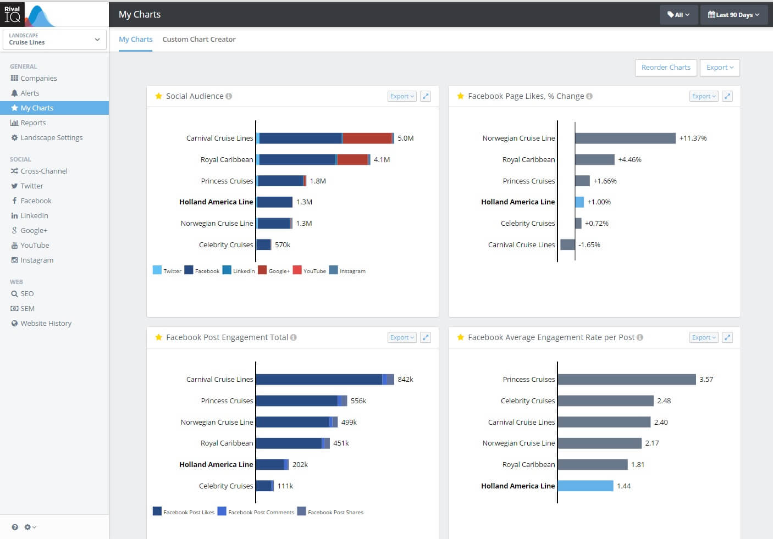Click the Instagram legend color swatch
The image size is (773, 539).
point(333,270)
